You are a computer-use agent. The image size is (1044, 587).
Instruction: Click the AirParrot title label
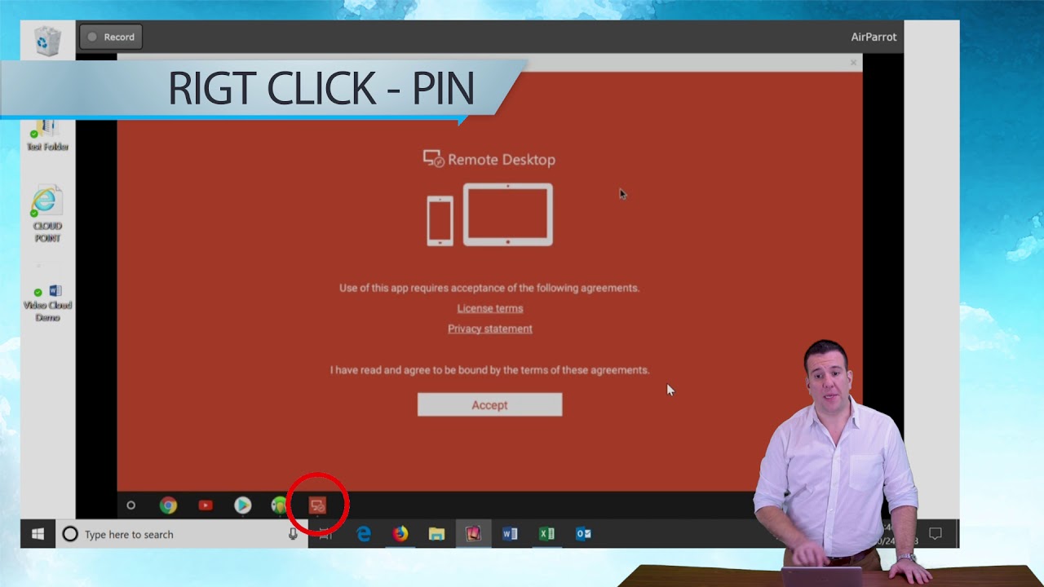click(x=874, y=37)
